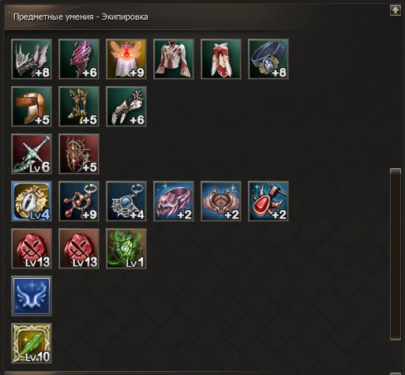Select the ornate shield +5 icon

[x=79, y=154]
